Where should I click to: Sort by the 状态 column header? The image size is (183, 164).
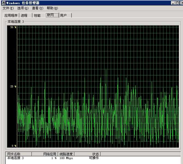[x=88, y=154]
